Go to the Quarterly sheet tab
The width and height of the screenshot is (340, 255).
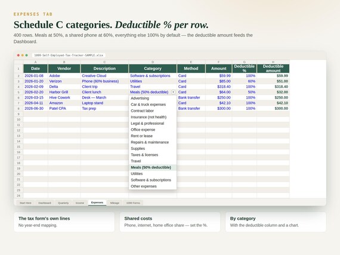[63, 203]
